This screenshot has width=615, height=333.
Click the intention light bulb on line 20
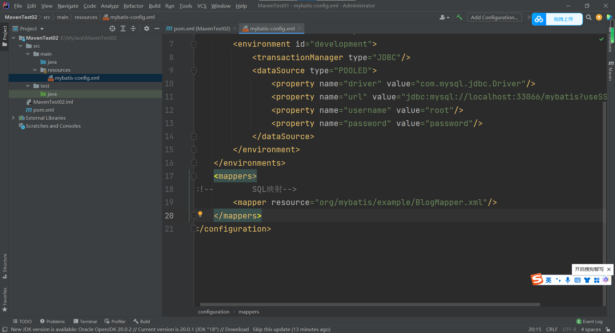point(200,214)
